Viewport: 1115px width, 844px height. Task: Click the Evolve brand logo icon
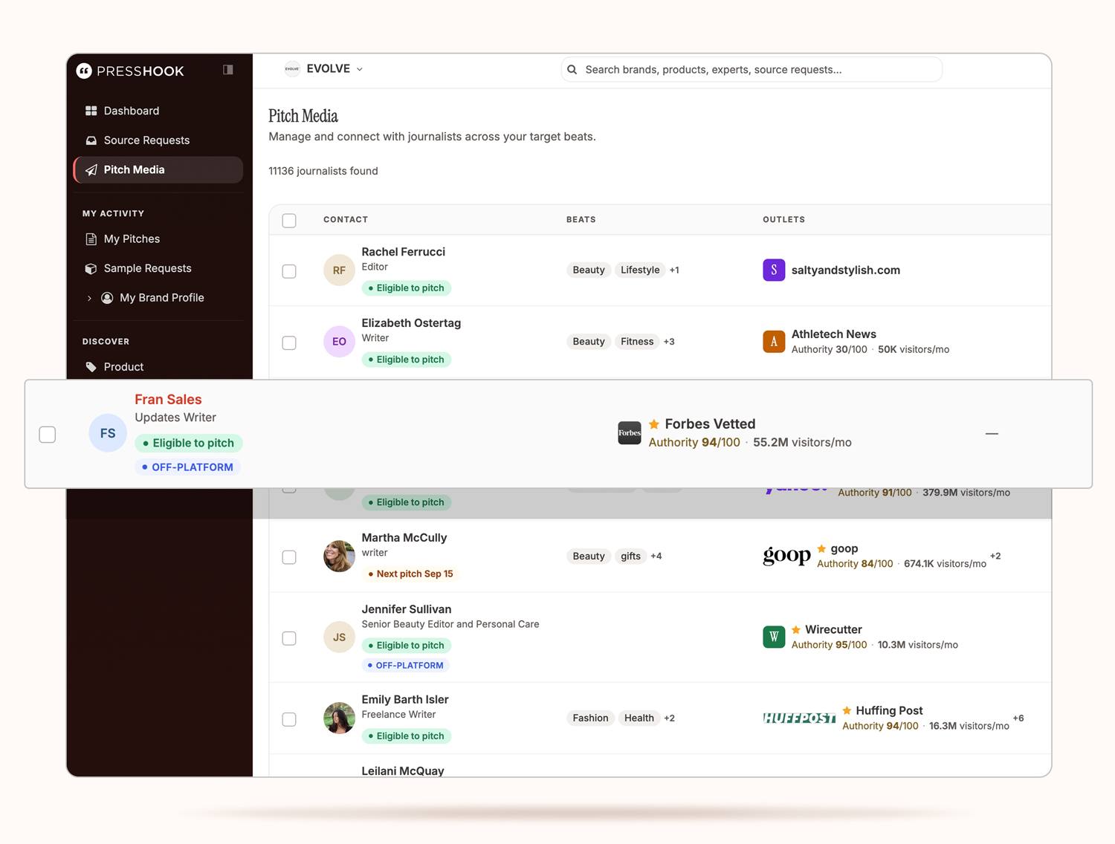click(292, 69)
